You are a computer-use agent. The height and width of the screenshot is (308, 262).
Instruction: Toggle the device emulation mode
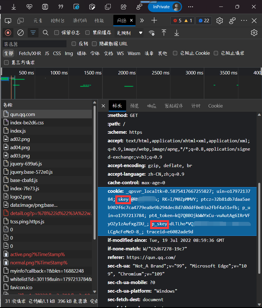click(x=20, y=21)
